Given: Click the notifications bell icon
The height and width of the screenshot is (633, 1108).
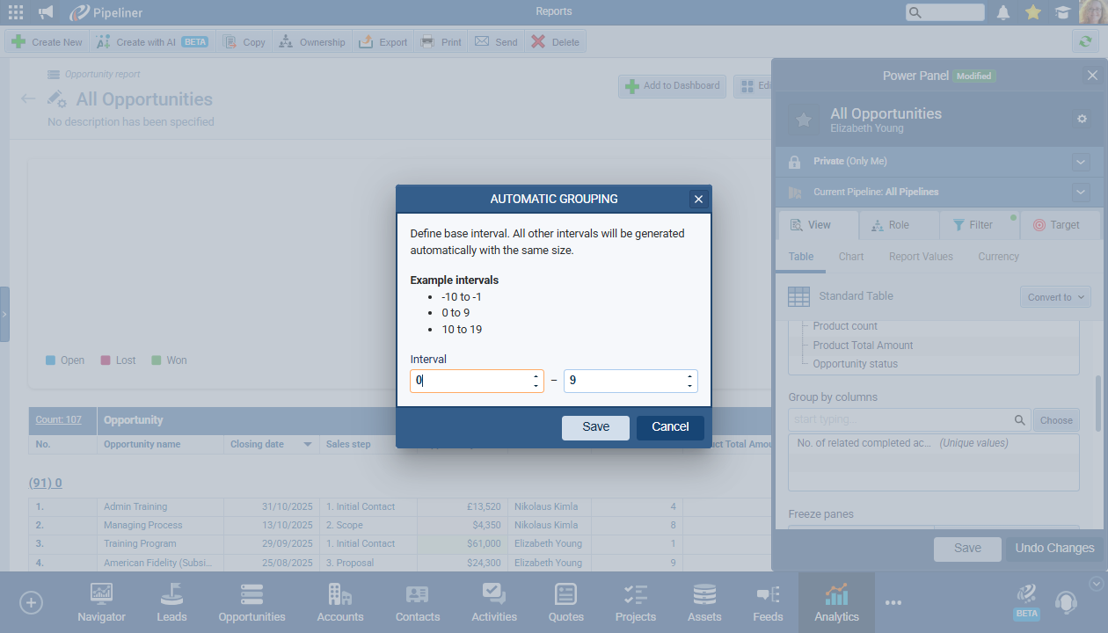Looking at the screenshot, I should [1003, 12].
